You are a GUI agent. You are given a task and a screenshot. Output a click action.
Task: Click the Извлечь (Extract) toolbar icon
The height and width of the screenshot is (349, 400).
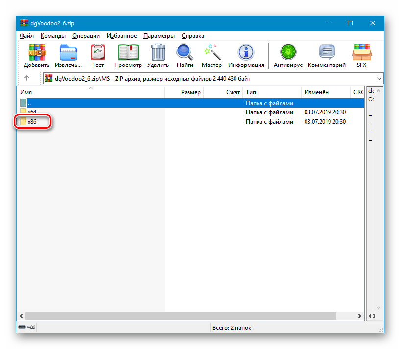(68, 56)
